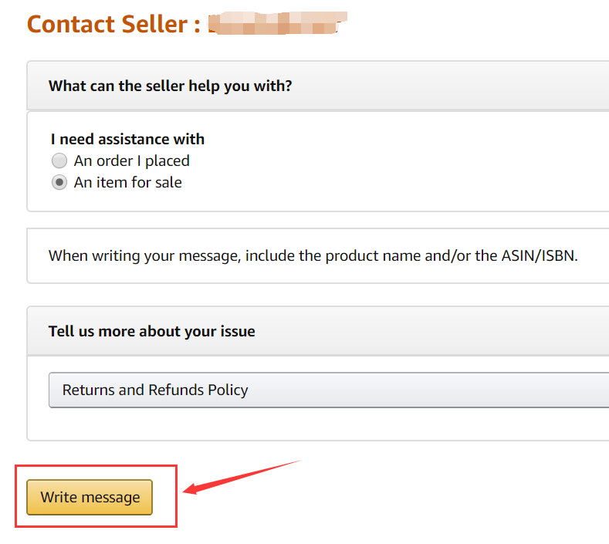Click the "I need assistance with" label
This screenshot has width=609, height=544.
click(127, 139)
